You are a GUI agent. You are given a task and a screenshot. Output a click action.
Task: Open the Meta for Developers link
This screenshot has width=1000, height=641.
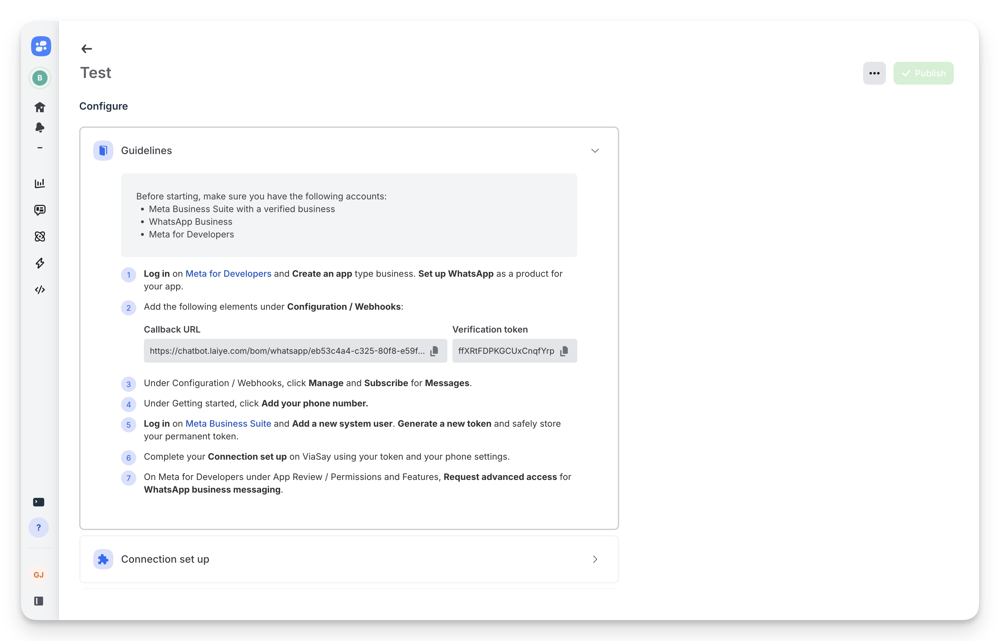[x=228, y=274]
